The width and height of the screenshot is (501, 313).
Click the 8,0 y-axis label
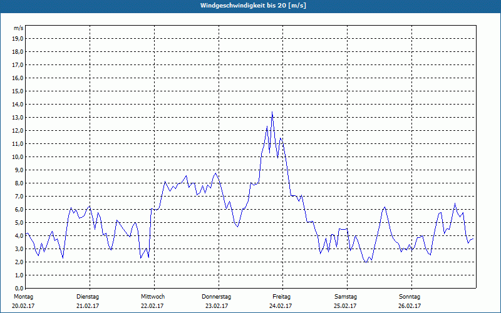[x=19, y=183]
